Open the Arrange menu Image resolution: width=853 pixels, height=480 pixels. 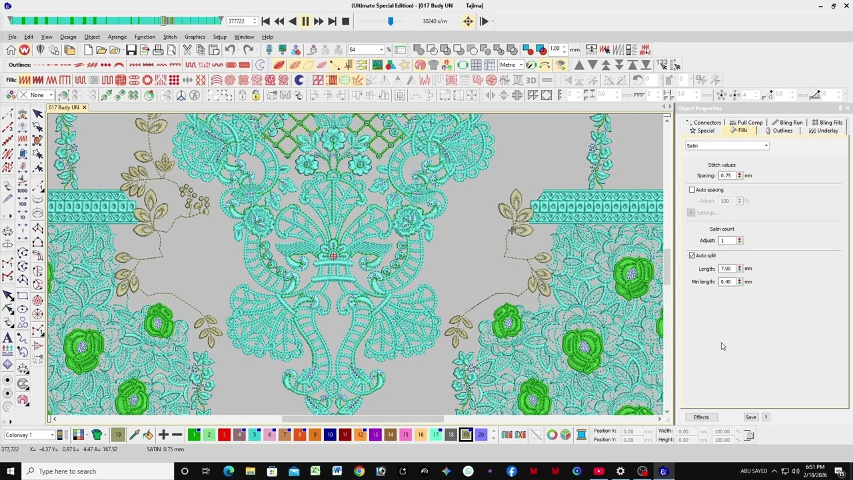[x=117, y=37]
